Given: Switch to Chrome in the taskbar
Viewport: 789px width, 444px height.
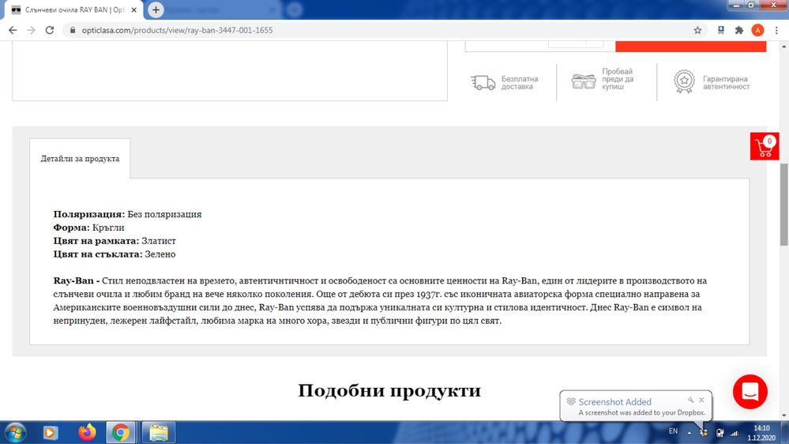Looking at the screenshot, I should pos(121,432).
